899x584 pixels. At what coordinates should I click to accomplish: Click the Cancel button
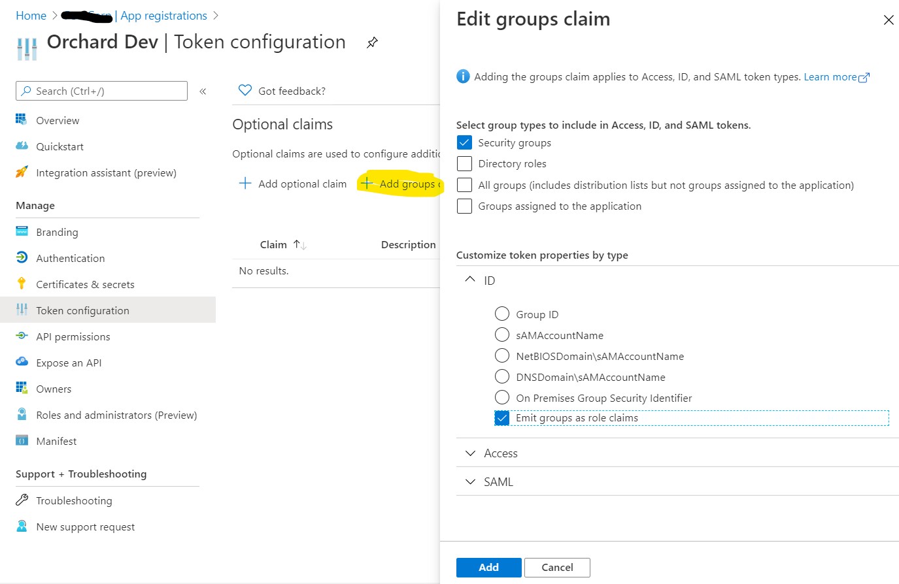557,567
